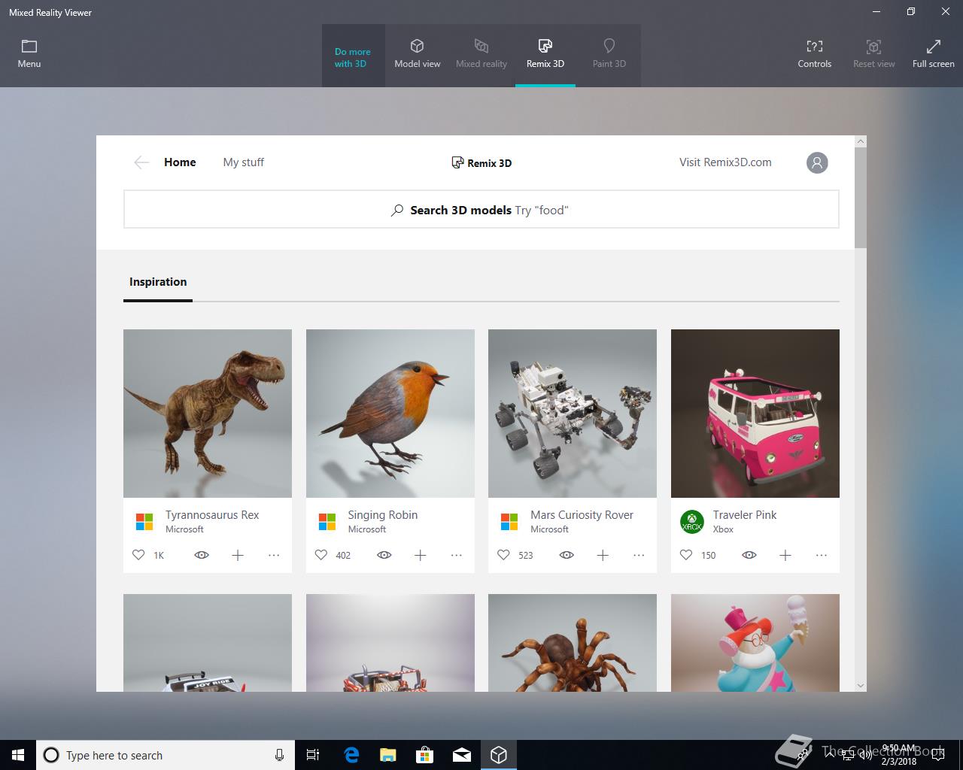Open the Menu folder icon
The height and width of the screenshot is (770, 963).
pyautogui.click(x=29, y=47)
